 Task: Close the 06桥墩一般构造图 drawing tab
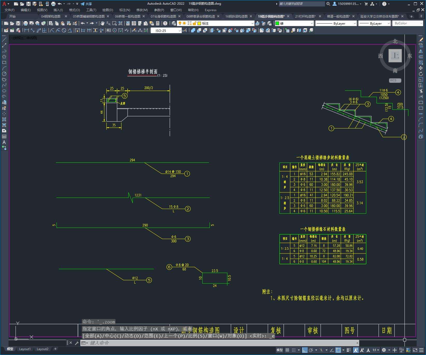tap(144, 16)
